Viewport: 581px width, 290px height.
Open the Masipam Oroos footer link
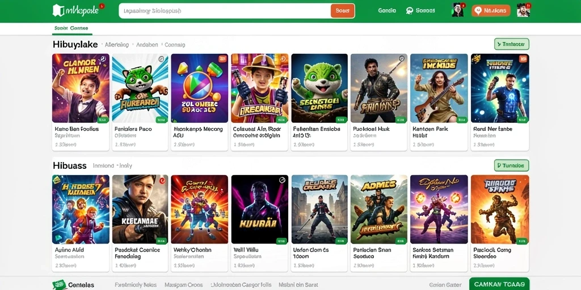point(184,285)
